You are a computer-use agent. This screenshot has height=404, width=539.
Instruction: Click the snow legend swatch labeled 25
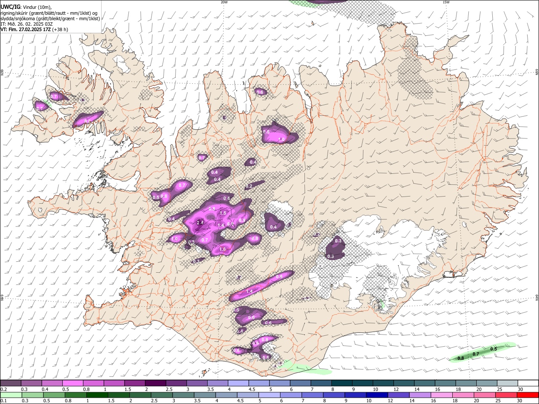(507, 383)
